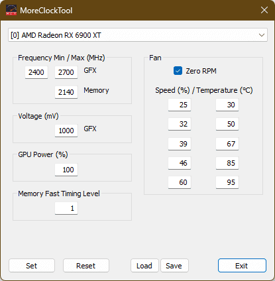The image size is (275, 281).
Task: Click the Memory Fast Timing Level field
Action: coord(66,208)
